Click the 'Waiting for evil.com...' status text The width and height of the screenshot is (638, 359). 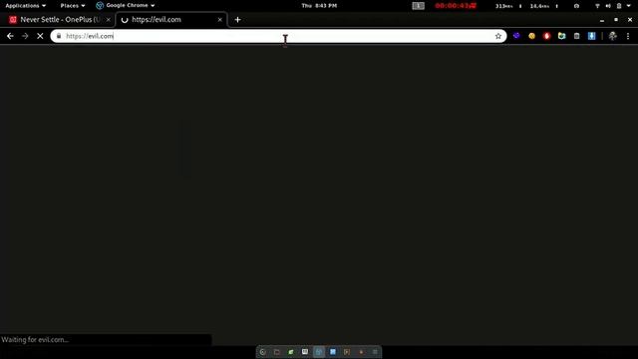click(x=35, y=340)
